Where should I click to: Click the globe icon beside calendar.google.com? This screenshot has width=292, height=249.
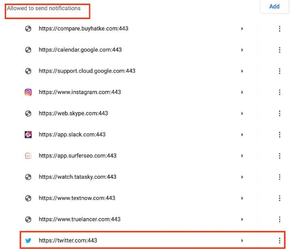click(28, 50)
